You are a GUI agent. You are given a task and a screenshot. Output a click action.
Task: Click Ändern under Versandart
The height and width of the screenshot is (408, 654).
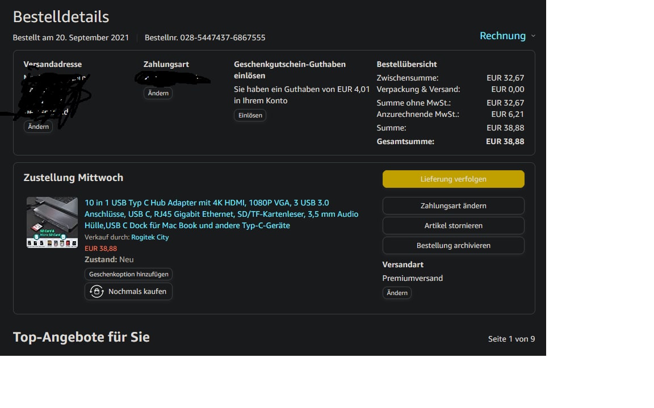click(397, 293)
